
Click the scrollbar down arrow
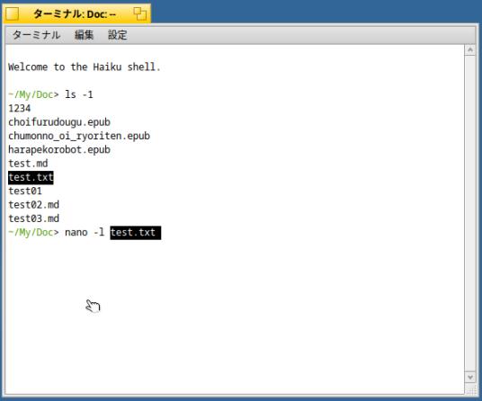(470, 377)
